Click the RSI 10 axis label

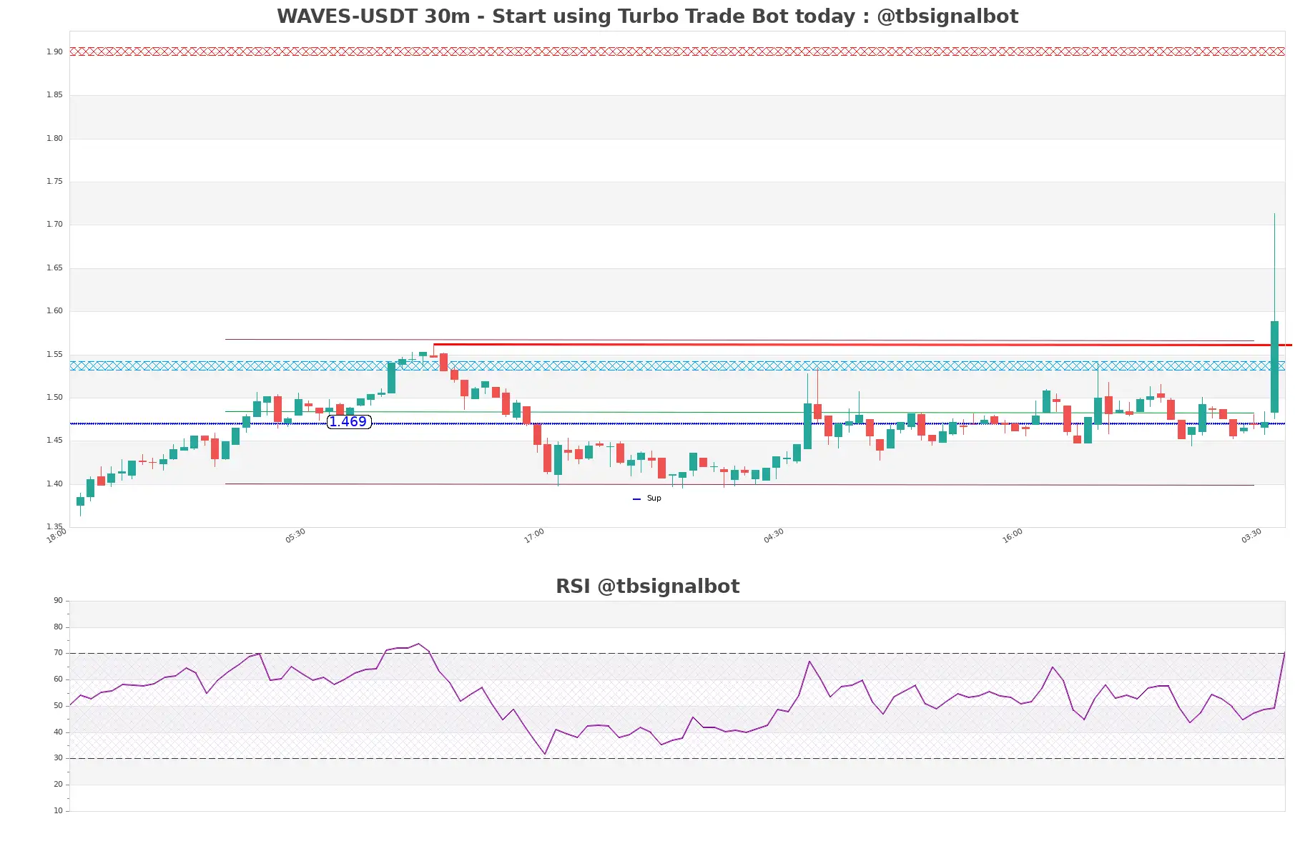[x=58, y=811]
